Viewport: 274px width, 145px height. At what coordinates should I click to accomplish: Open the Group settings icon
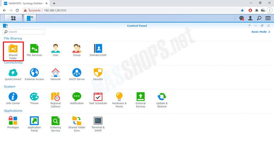(x=77, y=50)
